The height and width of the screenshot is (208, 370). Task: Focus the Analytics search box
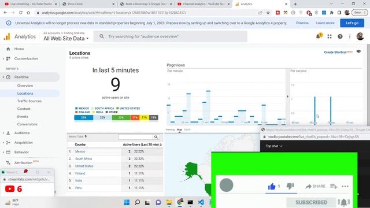pyautogui.click(x=171, y=36)
